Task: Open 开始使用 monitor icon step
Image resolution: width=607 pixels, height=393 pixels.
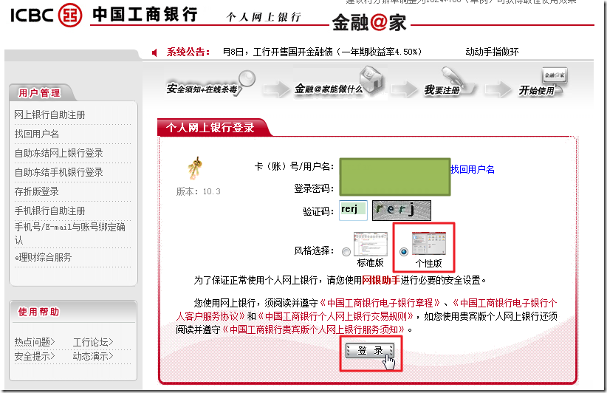Action: pos(543,83)
